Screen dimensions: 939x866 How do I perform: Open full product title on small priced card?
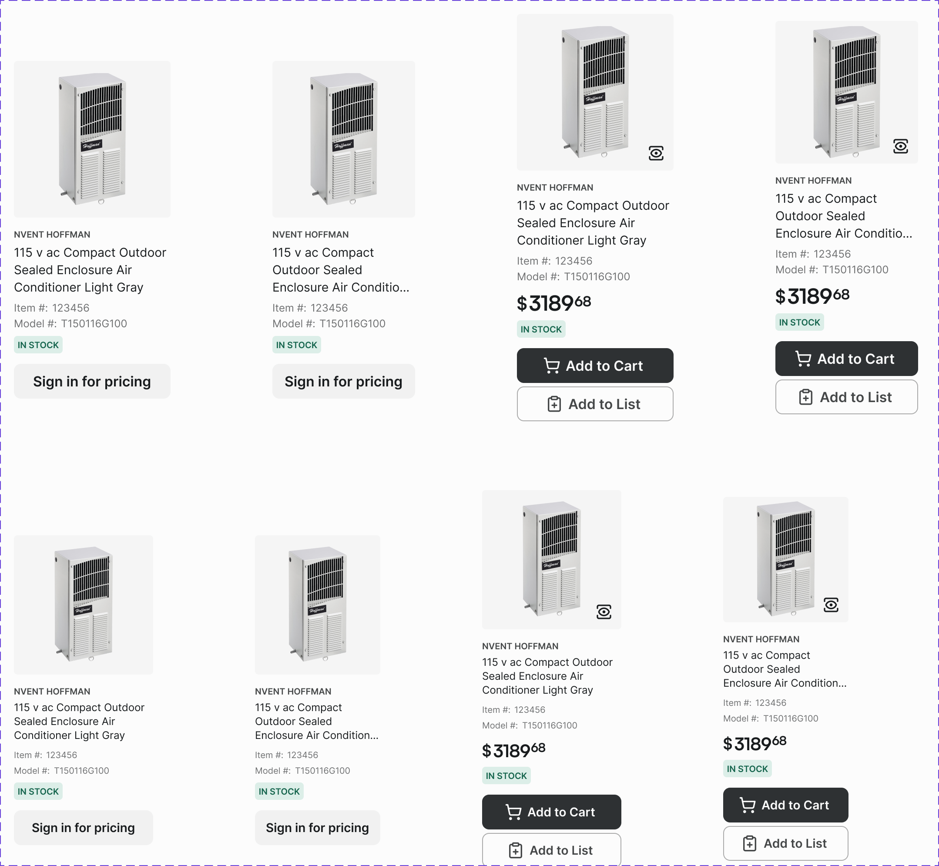[547, 676]
